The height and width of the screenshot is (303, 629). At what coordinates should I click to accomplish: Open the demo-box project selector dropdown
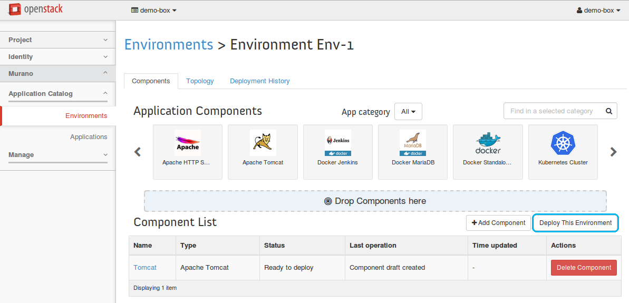[x=153, y=10]
